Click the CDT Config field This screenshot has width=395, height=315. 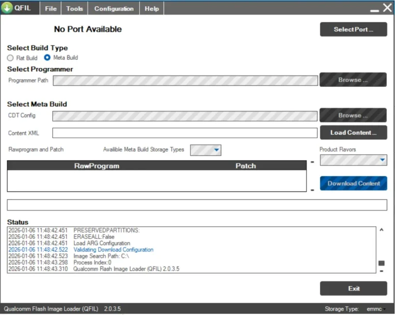tap(185, 116)
